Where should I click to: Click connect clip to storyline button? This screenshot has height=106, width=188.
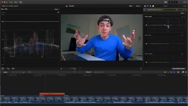click(x=13, y=72)
